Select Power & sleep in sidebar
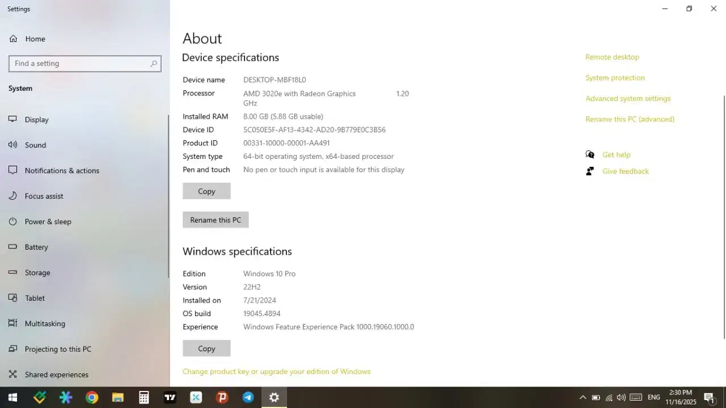This screenshot has height=408, width=726. click(x=48, y=221)
